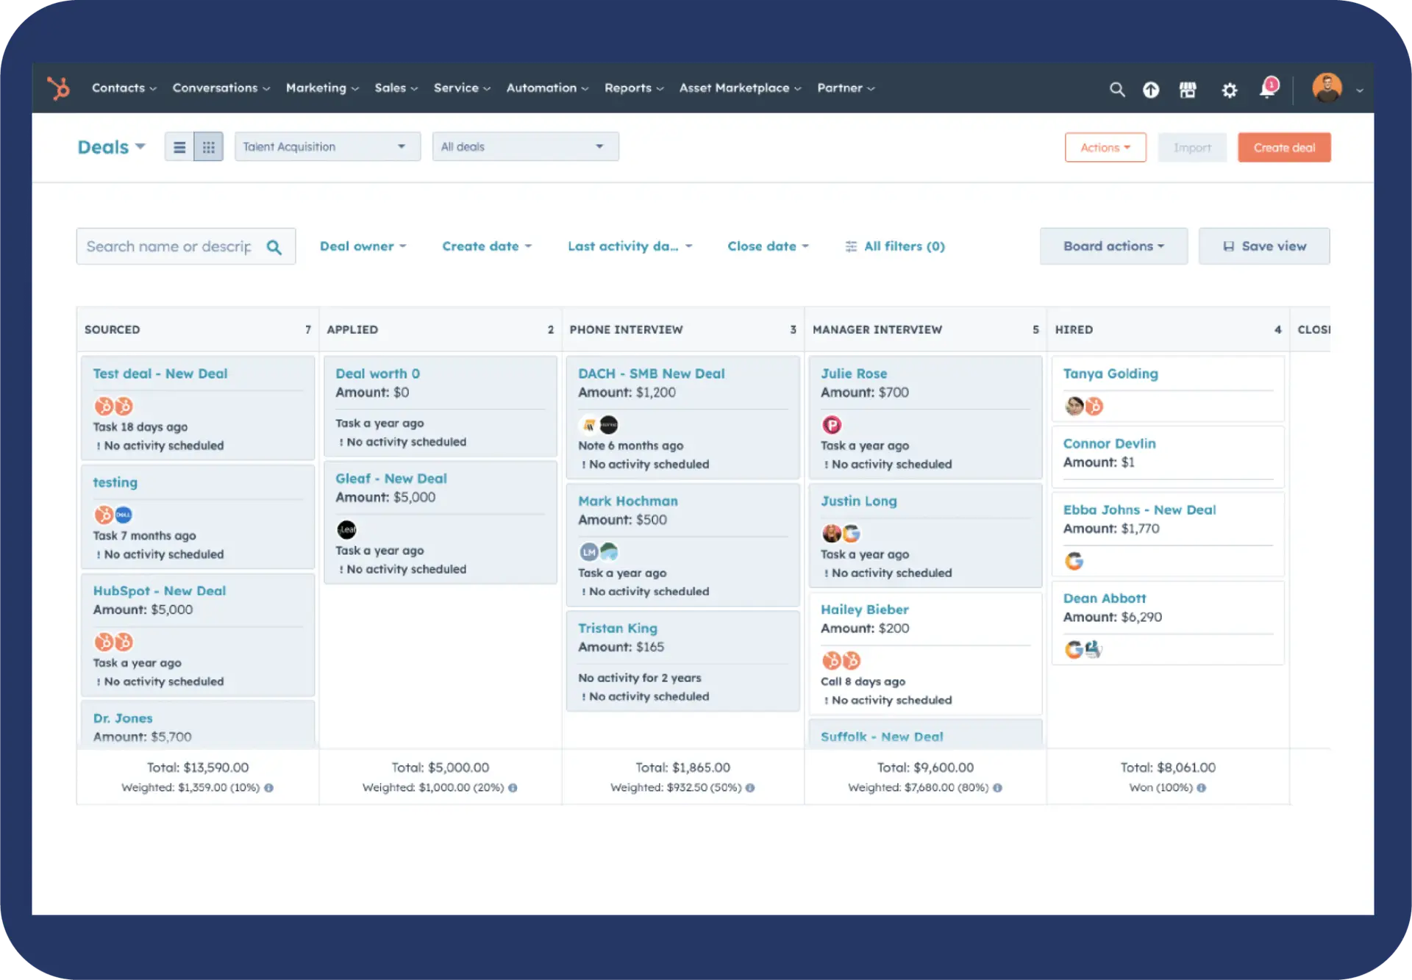Open the Reports menu
Image resolution: width=1412 pixels, height=980 pixels.
click(633, 88)
